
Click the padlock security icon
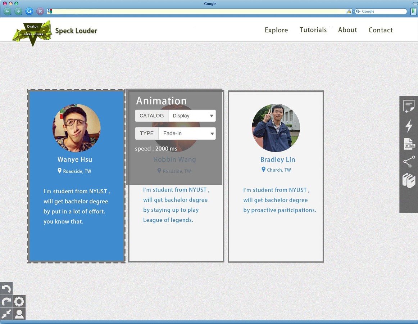(x=349, y=11)
